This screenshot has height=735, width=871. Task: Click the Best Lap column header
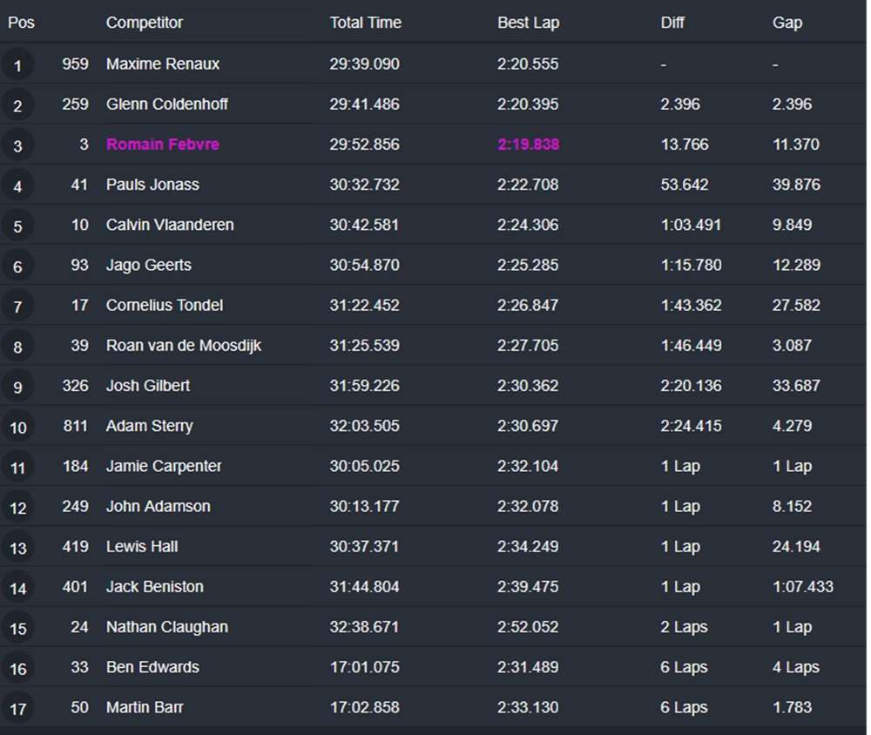528,23
